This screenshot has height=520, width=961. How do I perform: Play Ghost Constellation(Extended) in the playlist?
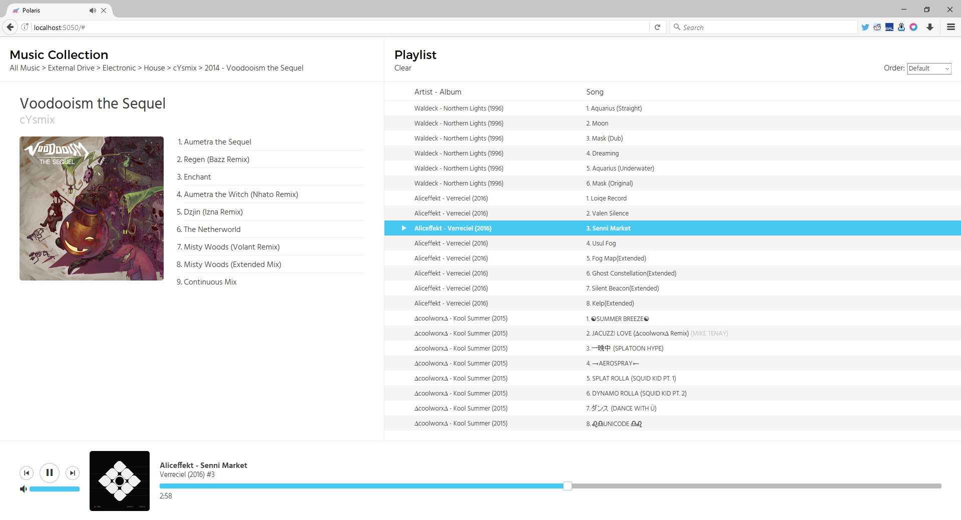tap(673, 273)
